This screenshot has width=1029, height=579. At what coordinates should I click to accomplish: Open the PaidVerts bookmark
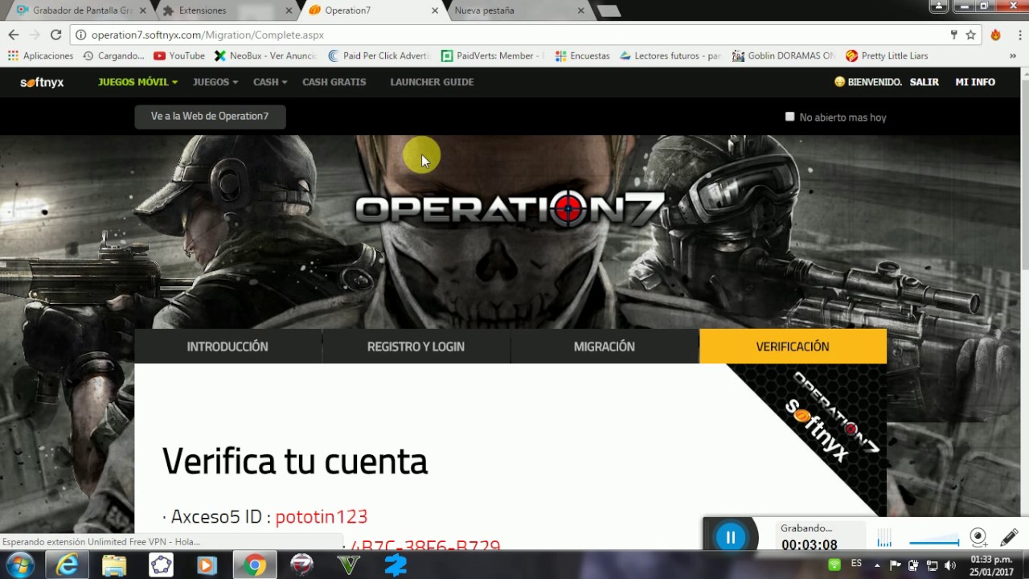coord(493,55)
